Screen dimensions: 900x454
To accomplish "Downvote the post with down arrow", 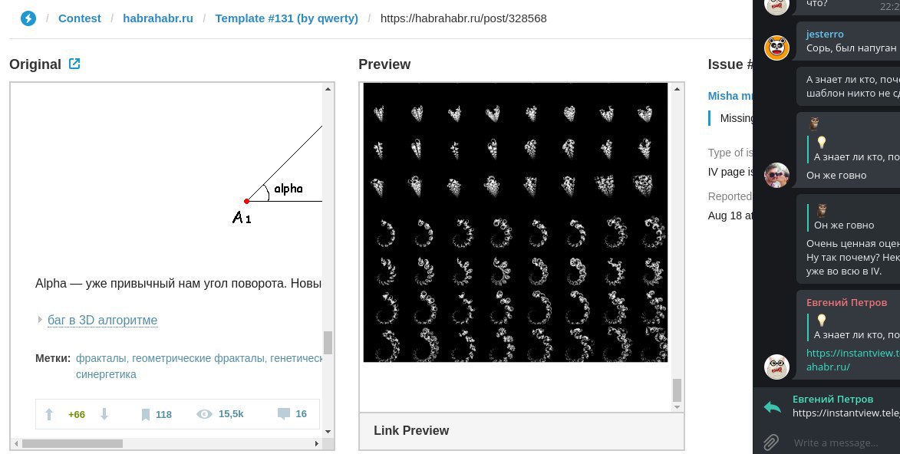I will (104, 414).
